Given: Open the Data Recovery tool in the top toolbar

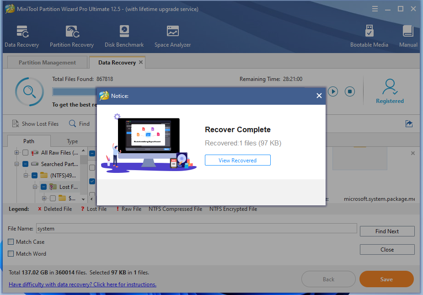Looking at the screenshot, I should point(22,37).
